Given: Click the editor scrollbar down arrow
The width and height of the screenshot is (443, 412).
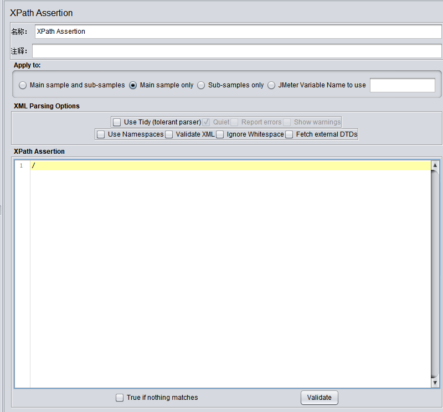Looking at the screenshot, I should point(435,383).
